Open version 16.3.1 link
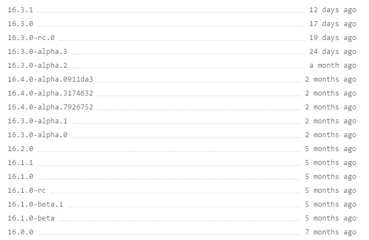369x240 pixels. pyautogui.click(x=20, y=10)
